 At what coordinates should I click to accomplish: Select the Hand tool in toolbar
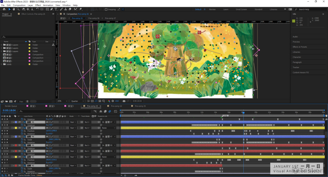(13, 9)
